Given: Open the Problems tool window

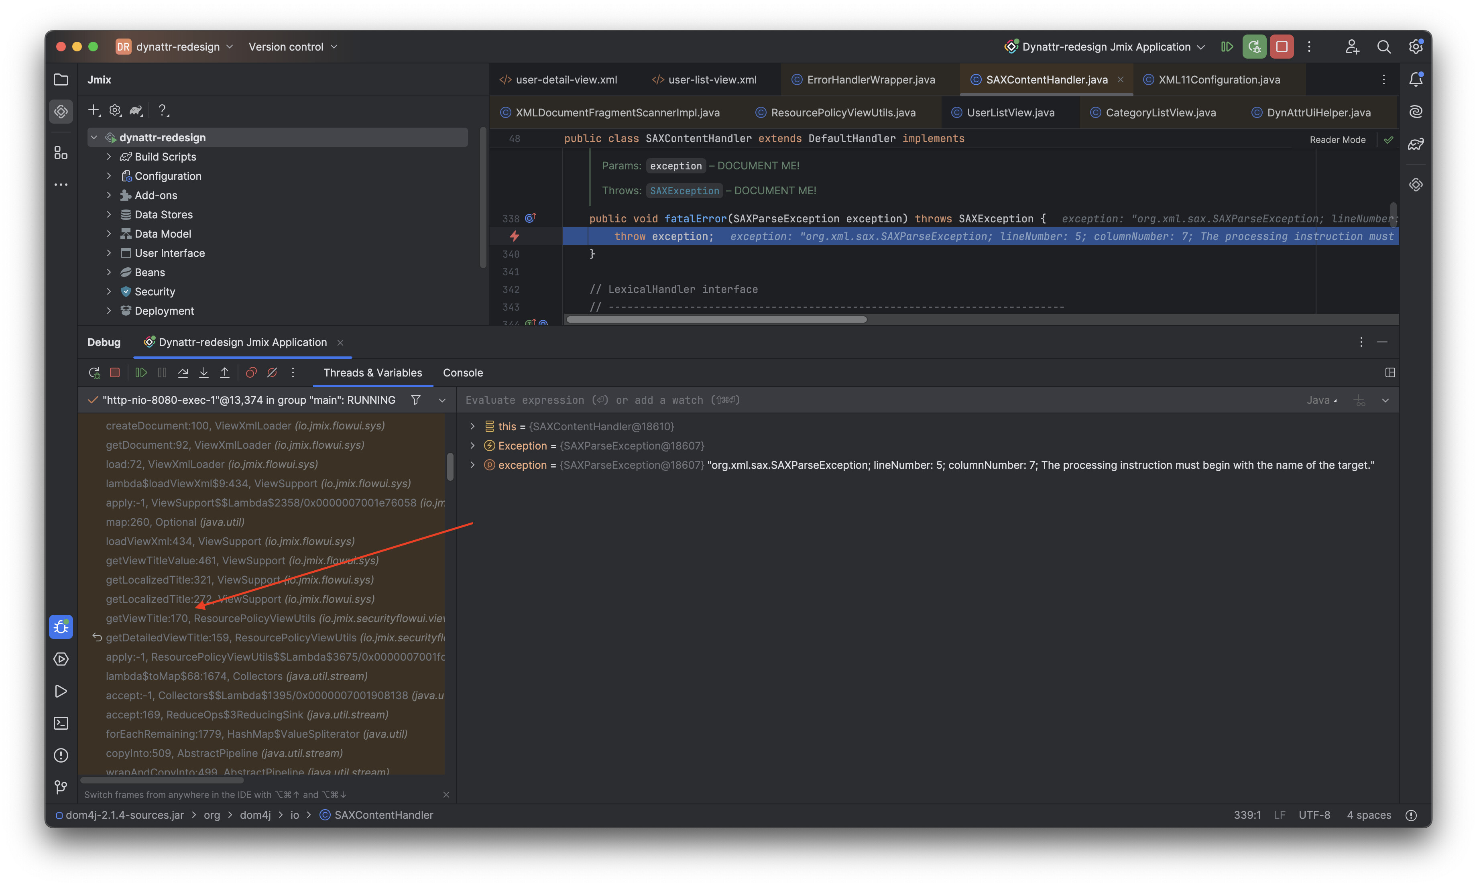Looking at the screenshot, I should [61, 755].
